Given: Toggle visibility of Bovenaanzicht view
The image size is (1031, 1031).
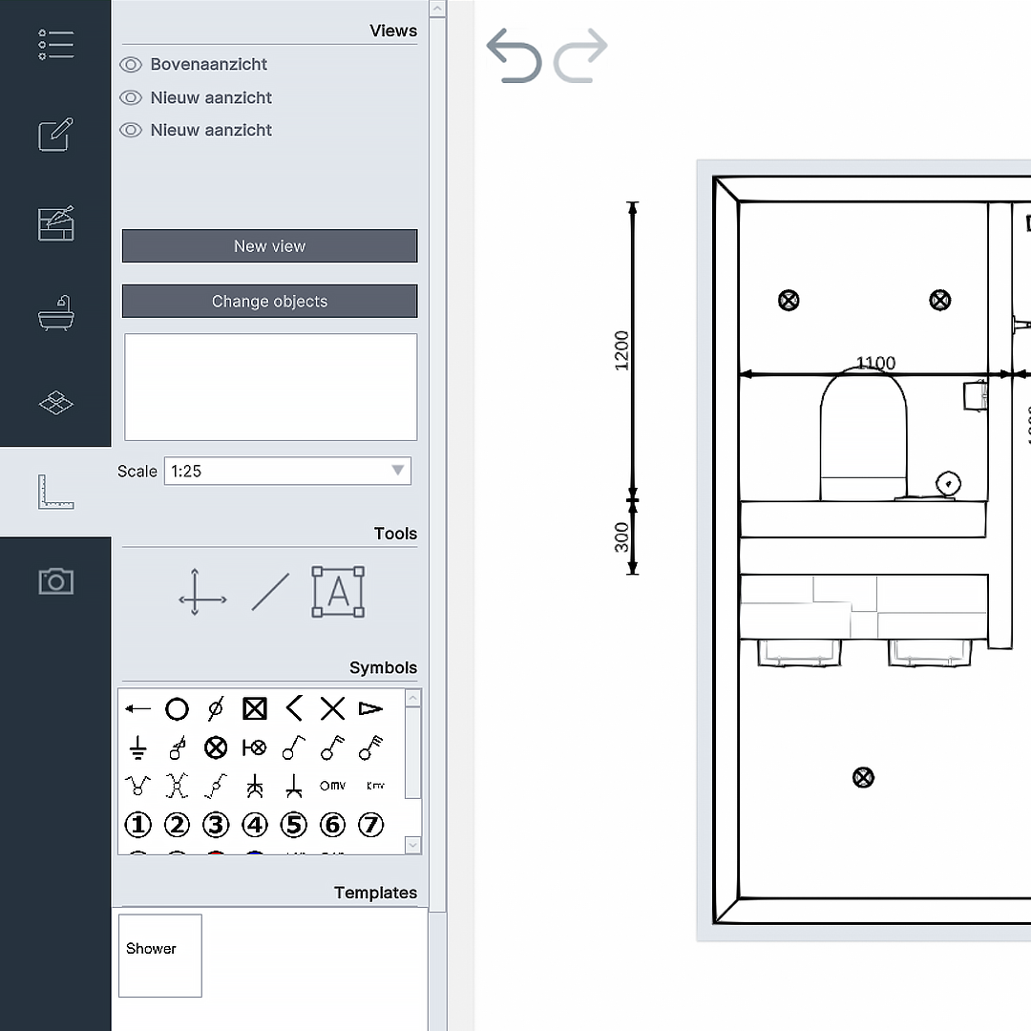Looking at the screenshot, I should (131, 64).
